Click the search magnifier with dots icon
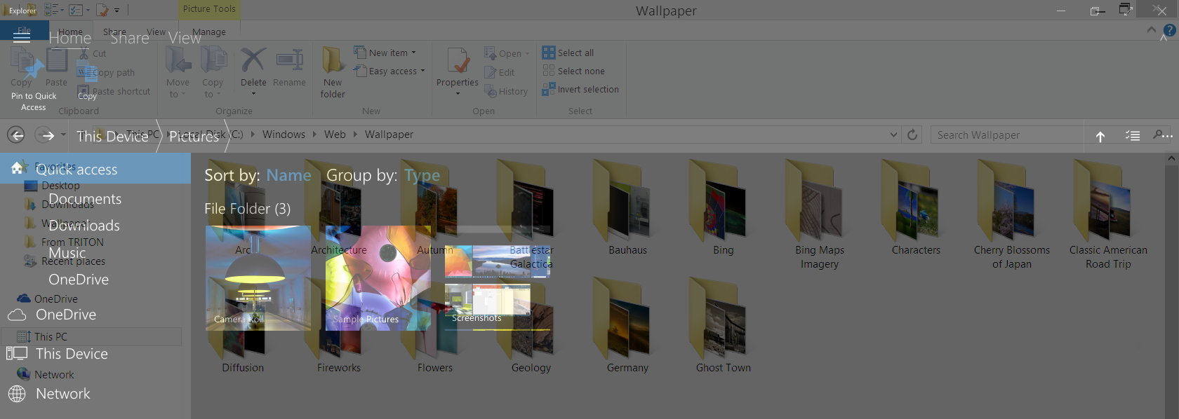The height and width of the screenshot is (419, 1179). coord(1163,135)
